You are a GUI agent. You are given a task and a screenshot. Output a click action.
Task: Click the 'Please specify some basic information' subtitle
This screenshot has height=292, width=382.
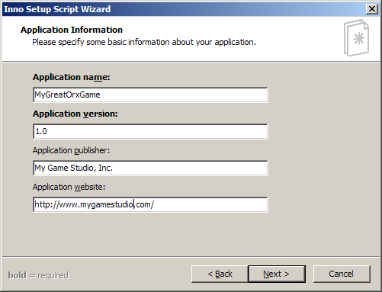144,42
